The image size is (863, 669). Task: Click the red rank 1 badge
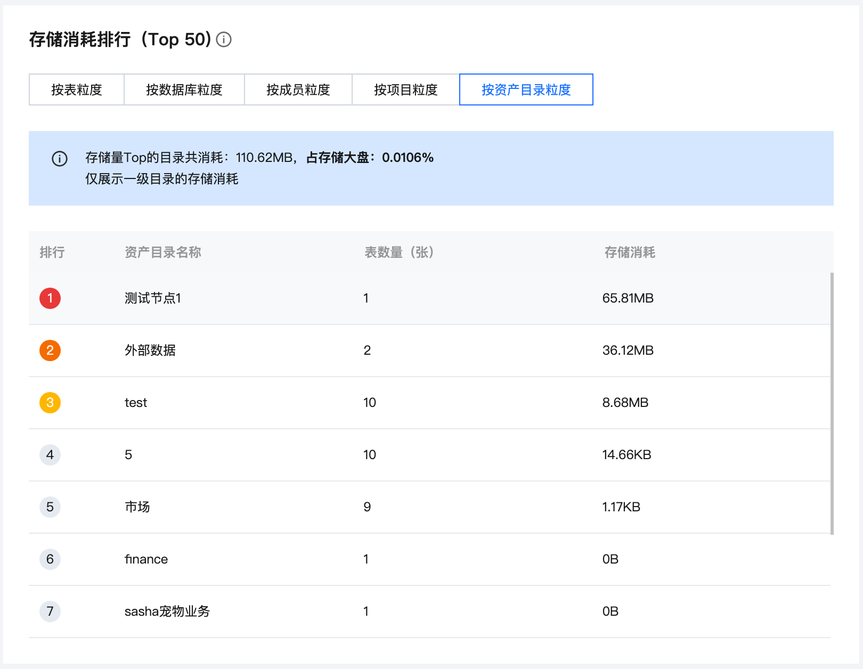pos(50,298)
